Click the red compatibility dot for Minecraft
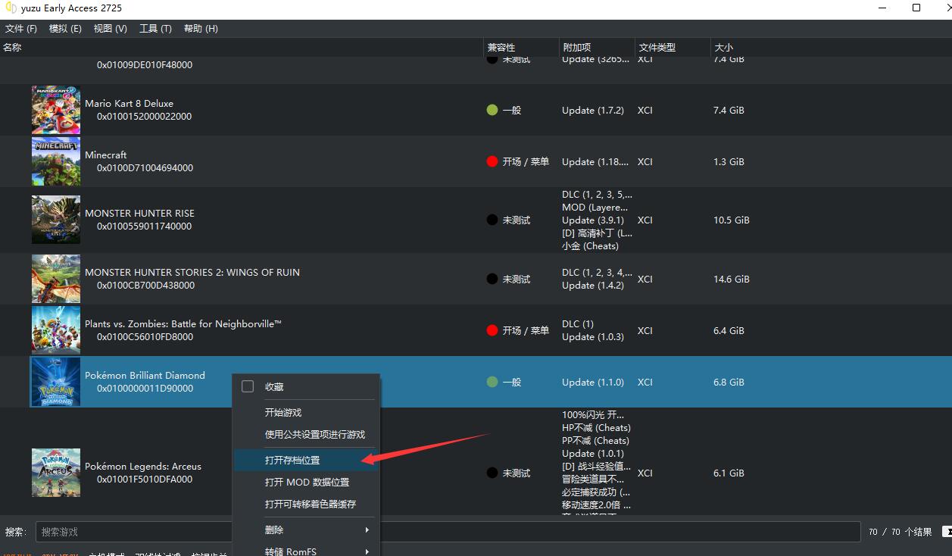The width and height of the screenshot is (952, 556). pyautogui.click(x=492, y=161)
